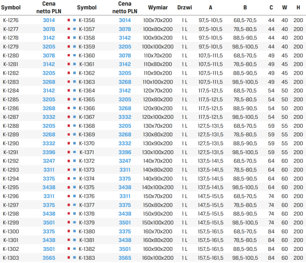This screenshot has width=306, height=263.
Task: Select symbol K-1362
Action: (86, 73)
